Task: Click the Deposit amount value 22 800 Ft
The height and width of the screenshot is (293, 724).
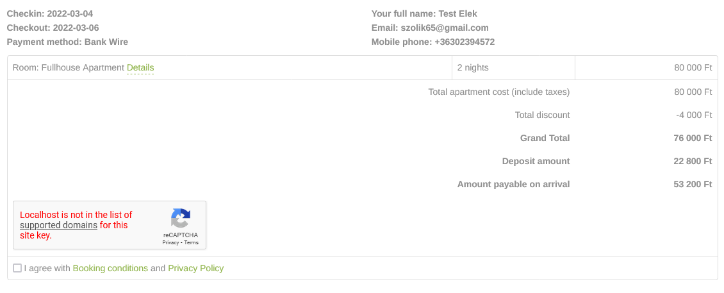Action: tap(693, 161)
